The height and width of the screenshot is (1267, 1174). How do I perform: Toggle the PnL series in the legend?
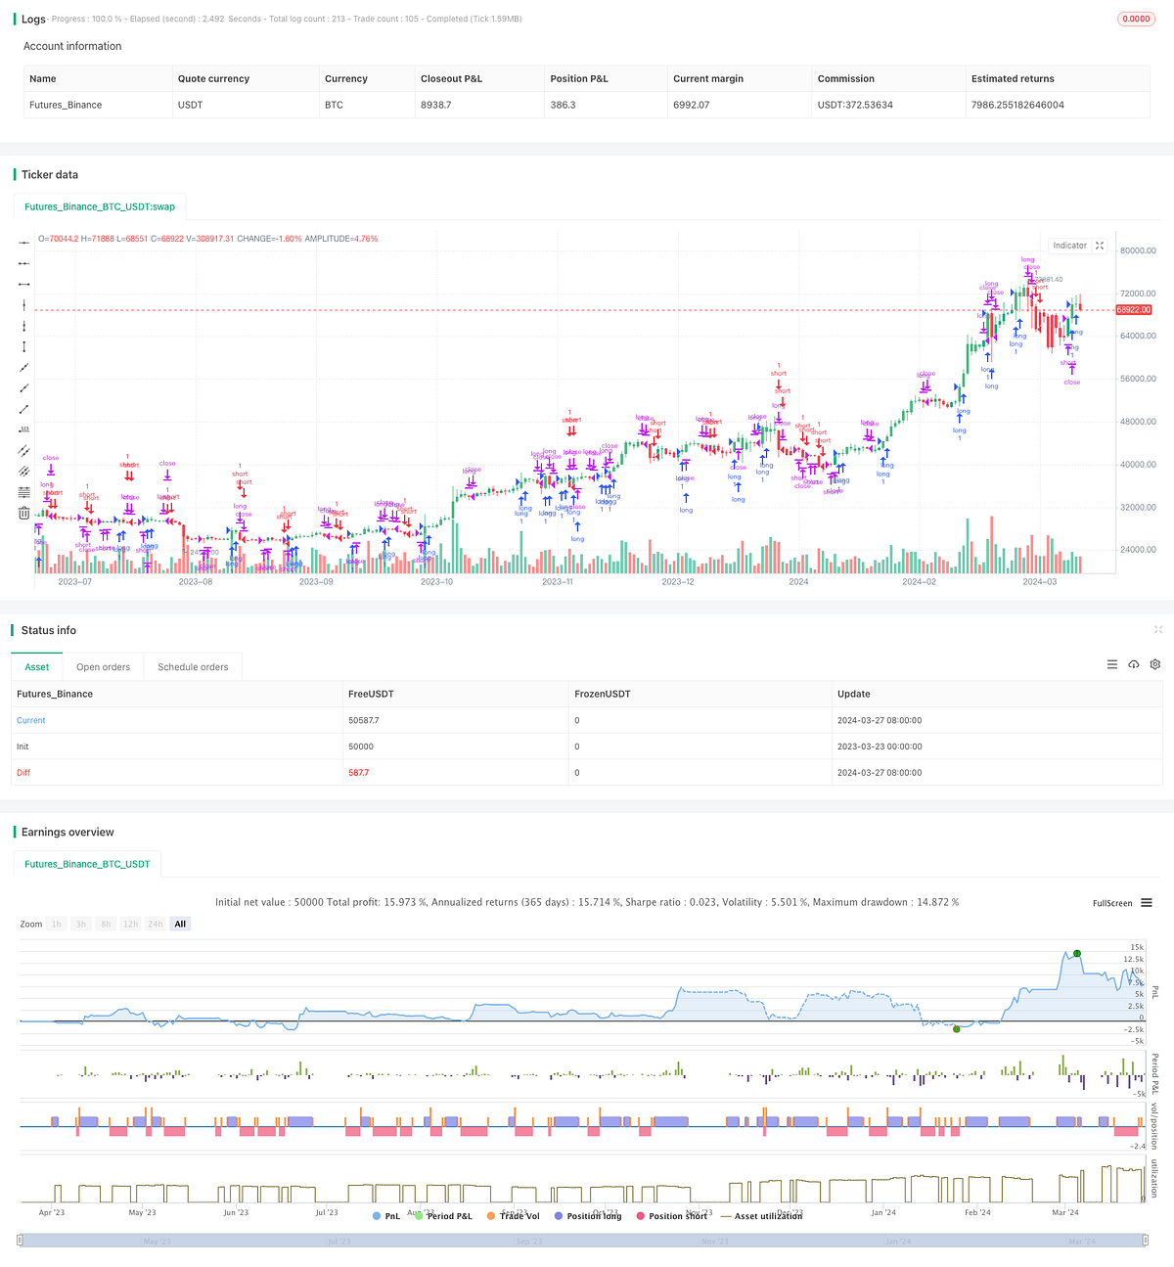tap(389, 1215)
